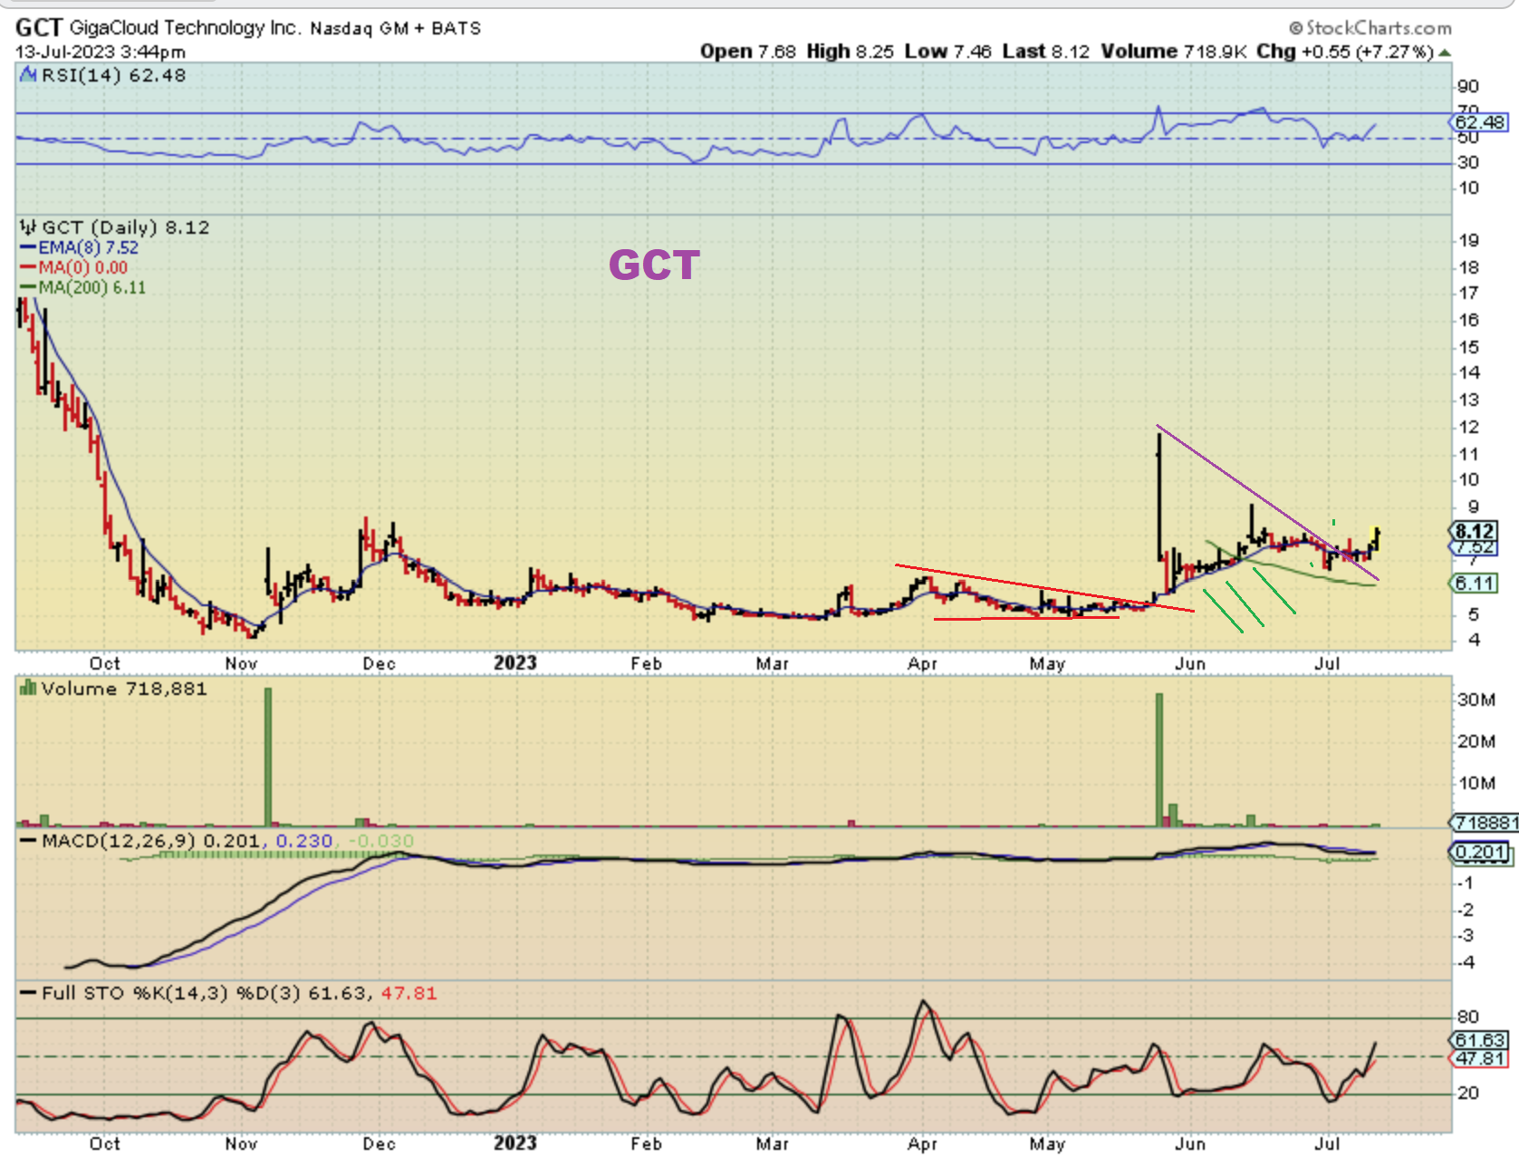Click the GCT (Daily) 8.12 panel label

pos(125,227)
